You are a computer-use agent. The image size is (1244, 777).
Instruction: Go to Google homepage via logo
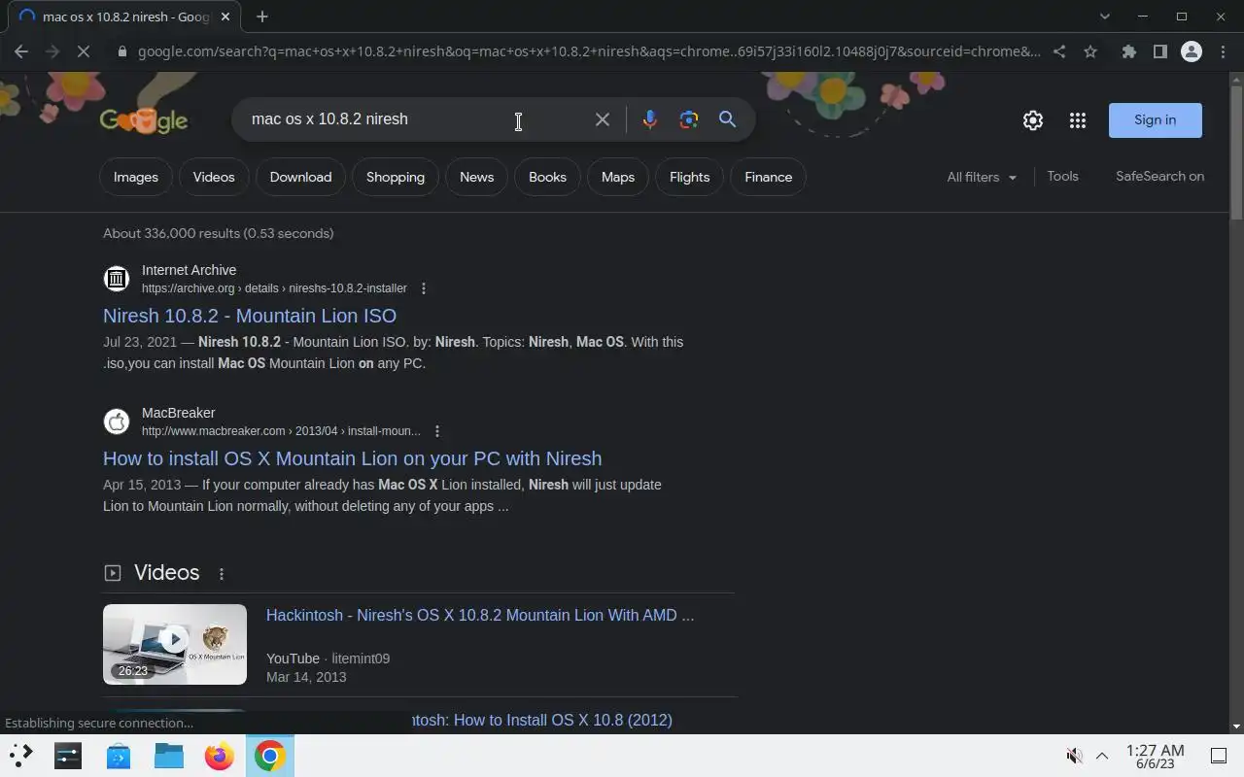(144, 119)
